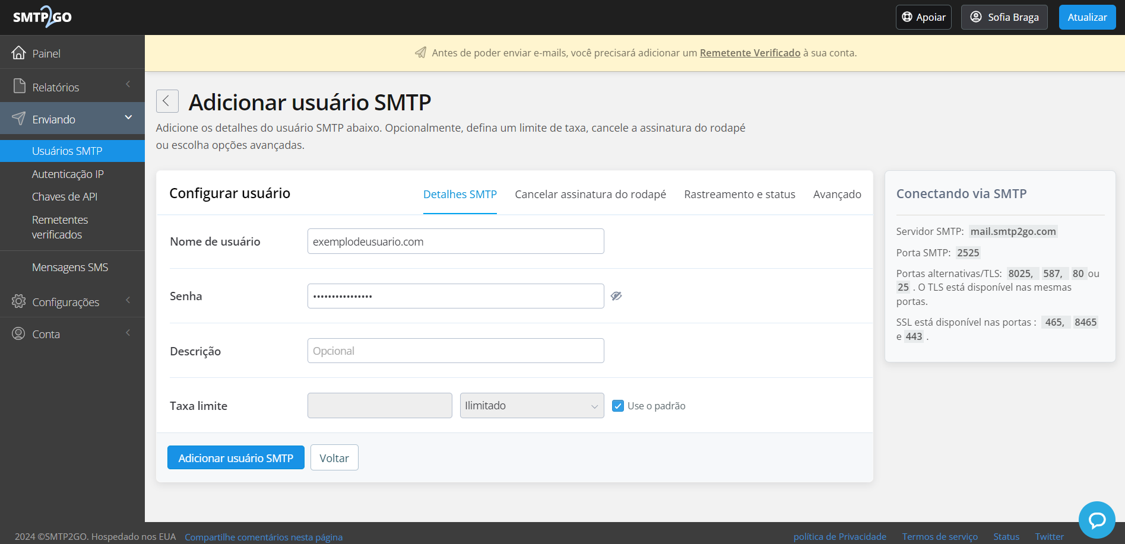
Task: Open the Avançado tab
Action: click(837, 195)
